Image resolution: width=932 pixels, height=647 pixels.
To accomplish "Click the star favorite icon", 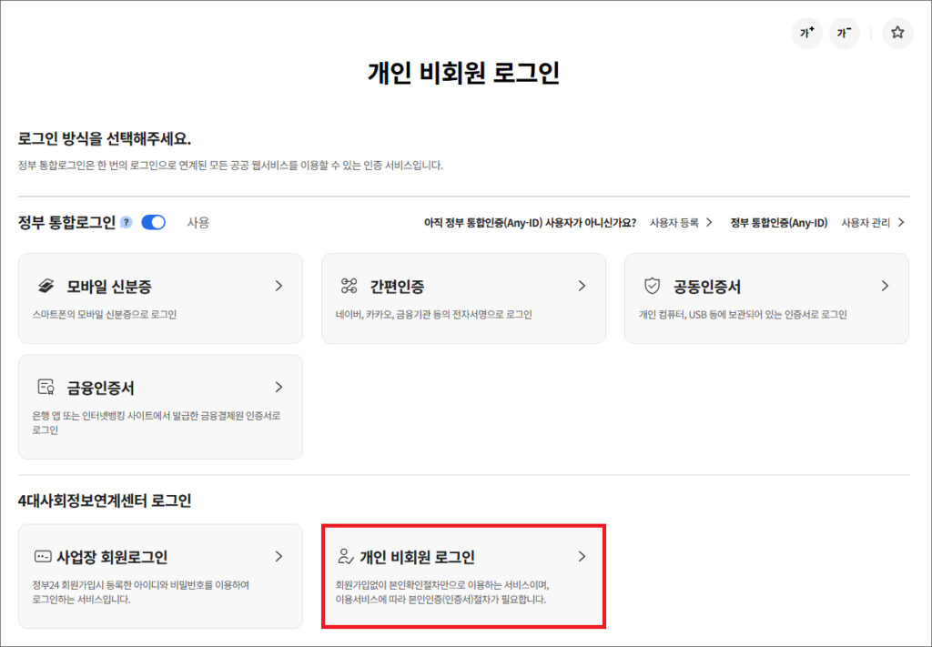I will (897, 33).
